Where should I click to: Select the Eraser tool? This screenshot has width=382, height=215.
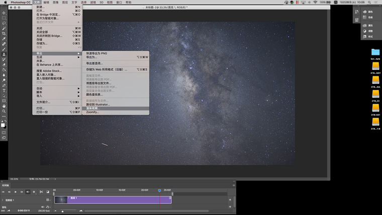[x=4, y=65]
